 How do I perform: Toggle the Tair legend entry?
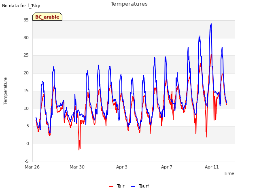tap(117, 186)
